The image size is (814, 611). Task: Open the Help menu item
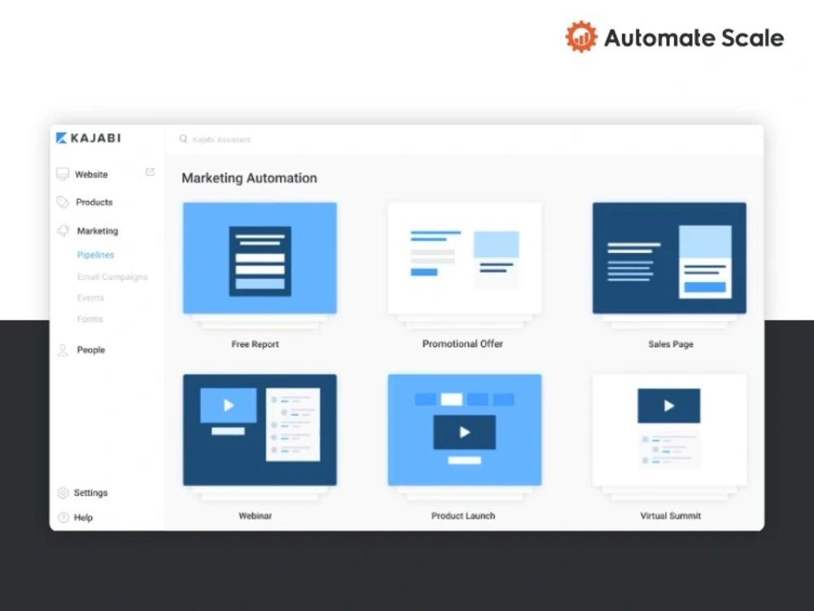pyautogui.click(x=83, y=517)
